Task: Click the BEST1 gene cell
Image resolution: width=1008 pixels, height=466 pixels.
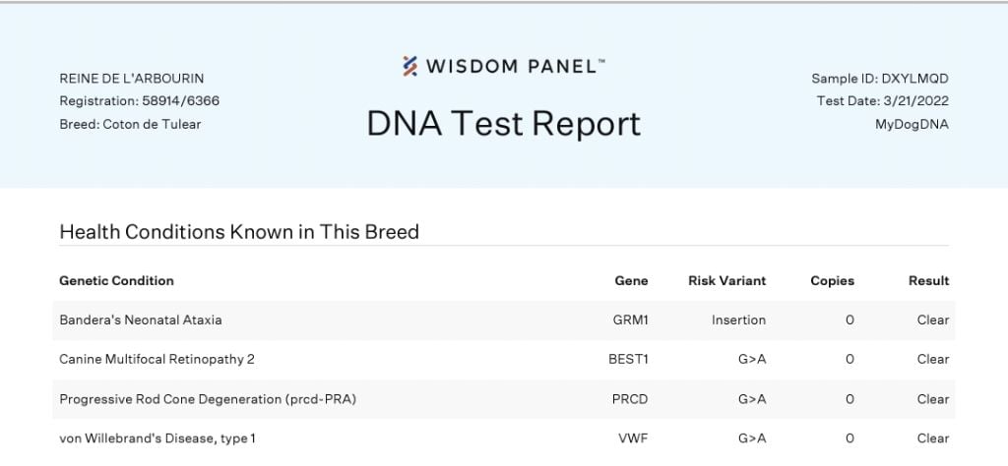Action: coord(628,359)
